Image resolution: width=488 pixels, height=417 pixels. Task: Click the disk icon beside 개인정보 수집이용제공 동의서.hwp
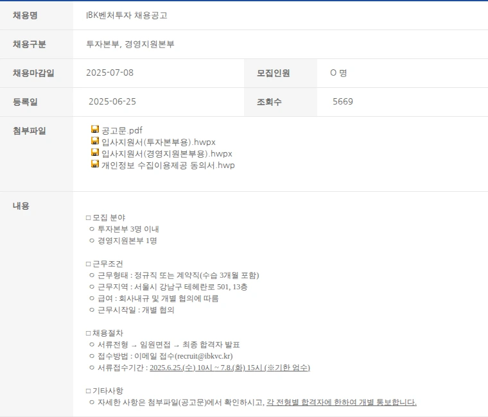95,164
